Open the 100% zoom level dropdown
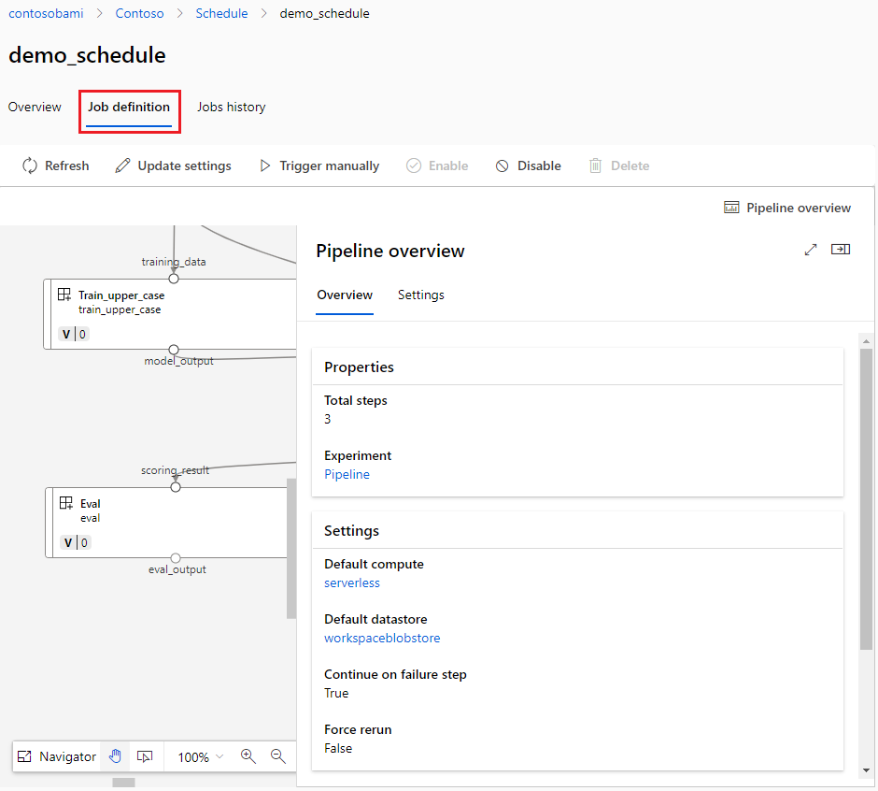878x791 pixels. coord(201,756)
